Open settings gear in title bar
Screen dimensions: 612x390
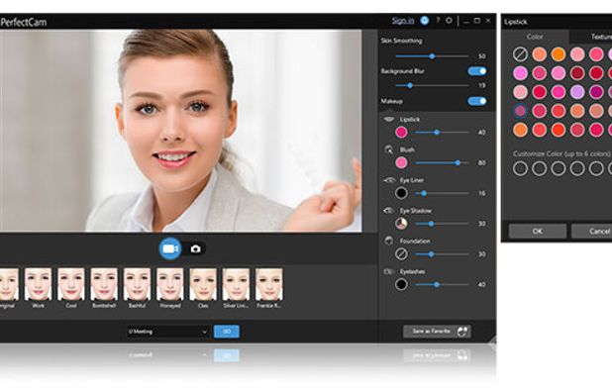point(450,20)
